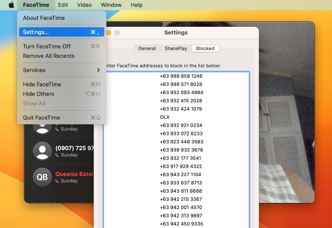Select Remove All Recents
The width and height of the screenshot is (332, 228).
point(49,56)
